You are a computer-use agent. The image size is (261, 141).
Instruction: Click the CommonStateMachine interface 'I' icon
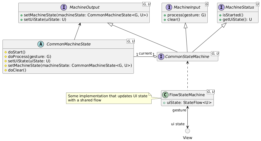tap(161, 57)
